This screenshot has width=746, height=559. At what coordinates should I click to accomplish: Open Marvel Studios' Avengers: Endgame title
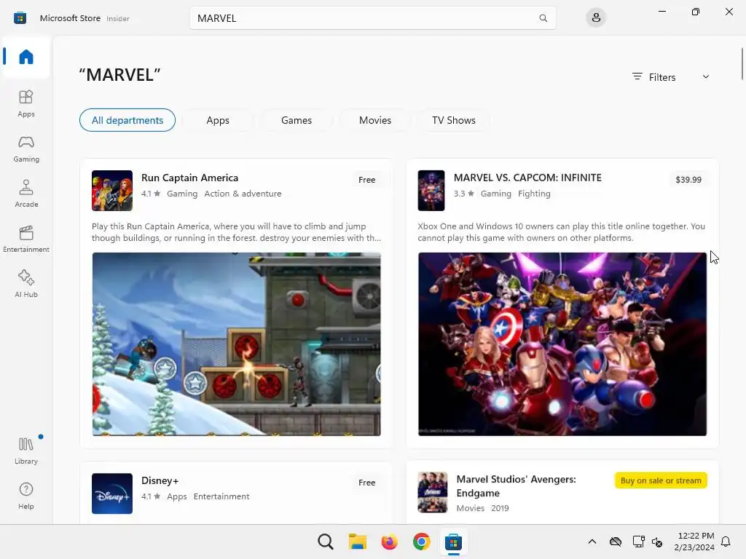[517, 485]
